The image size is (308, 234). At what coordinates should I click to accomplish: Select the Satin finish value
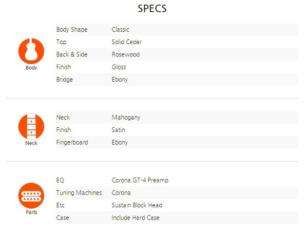click(119, 130)
